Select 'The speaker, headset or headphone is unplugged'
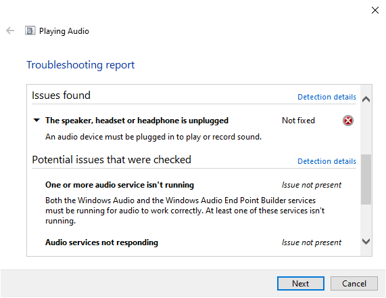The height and width of the screenshot is (298, 386). [x=137, y=121]
